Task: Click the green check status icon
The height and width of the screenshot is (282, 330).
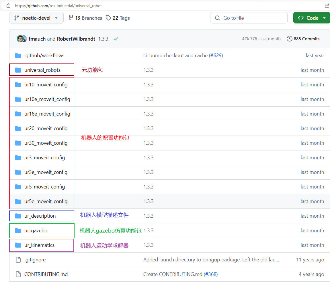Action: (x=116, y=39)
